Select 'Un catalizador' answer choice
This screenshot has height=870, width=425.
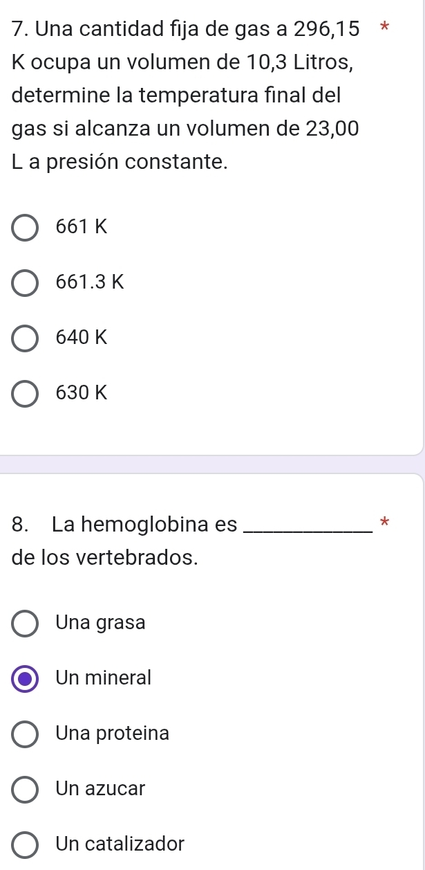click(24, 844)
